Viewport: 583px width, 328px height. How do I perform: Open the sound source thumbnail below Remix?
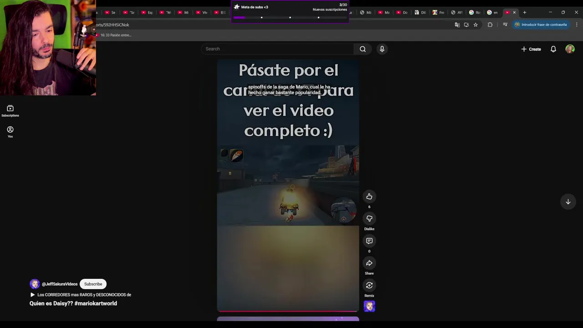[x=369, y=307]
